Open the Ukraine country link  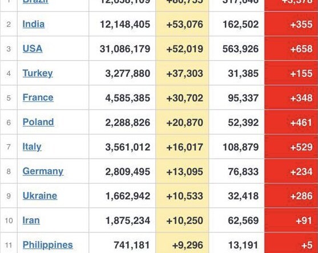pyautogui.click(x=40, y=196)
